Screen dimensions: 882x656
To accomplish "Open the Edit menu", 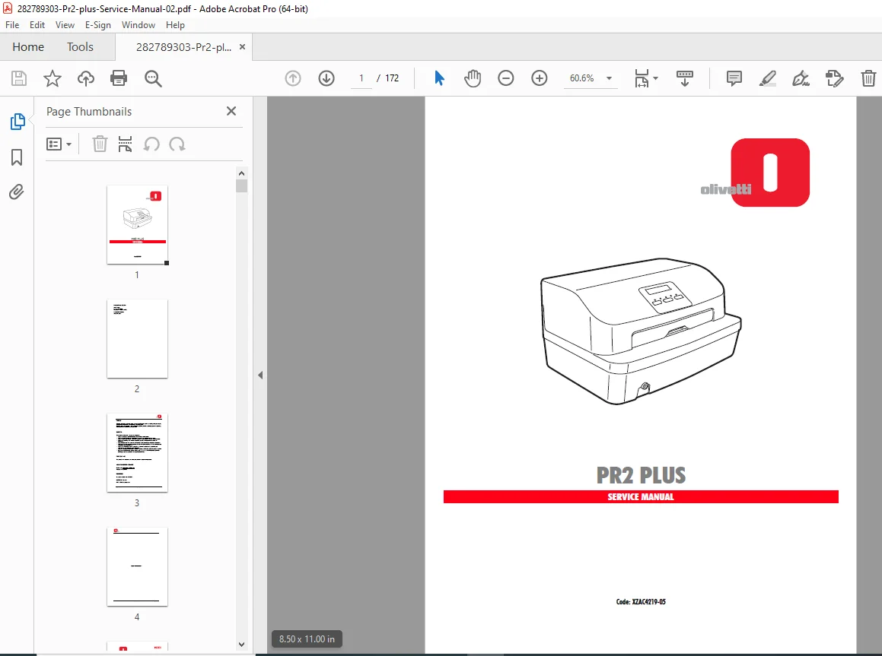I will [x=37, y=25].
